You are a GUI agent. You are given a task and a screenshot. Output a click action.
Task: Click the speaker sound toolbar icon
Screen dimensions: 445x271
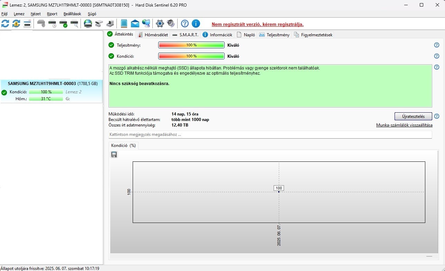[x=171, y=24]
